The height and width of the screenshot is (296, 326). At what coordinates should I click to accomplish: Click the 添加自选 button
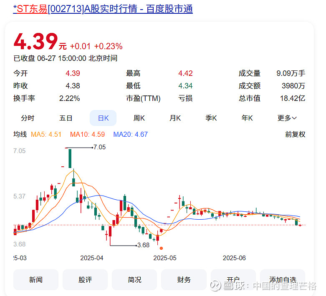(x=283, y=280)
